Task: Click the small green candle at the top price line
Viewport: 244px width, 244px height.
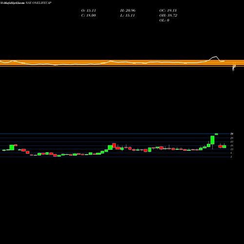Action: pos(216,134)
